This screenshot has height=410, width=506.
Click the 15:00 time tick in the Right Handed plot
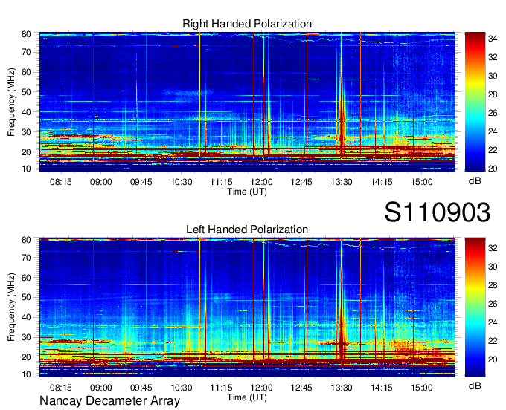421,182
